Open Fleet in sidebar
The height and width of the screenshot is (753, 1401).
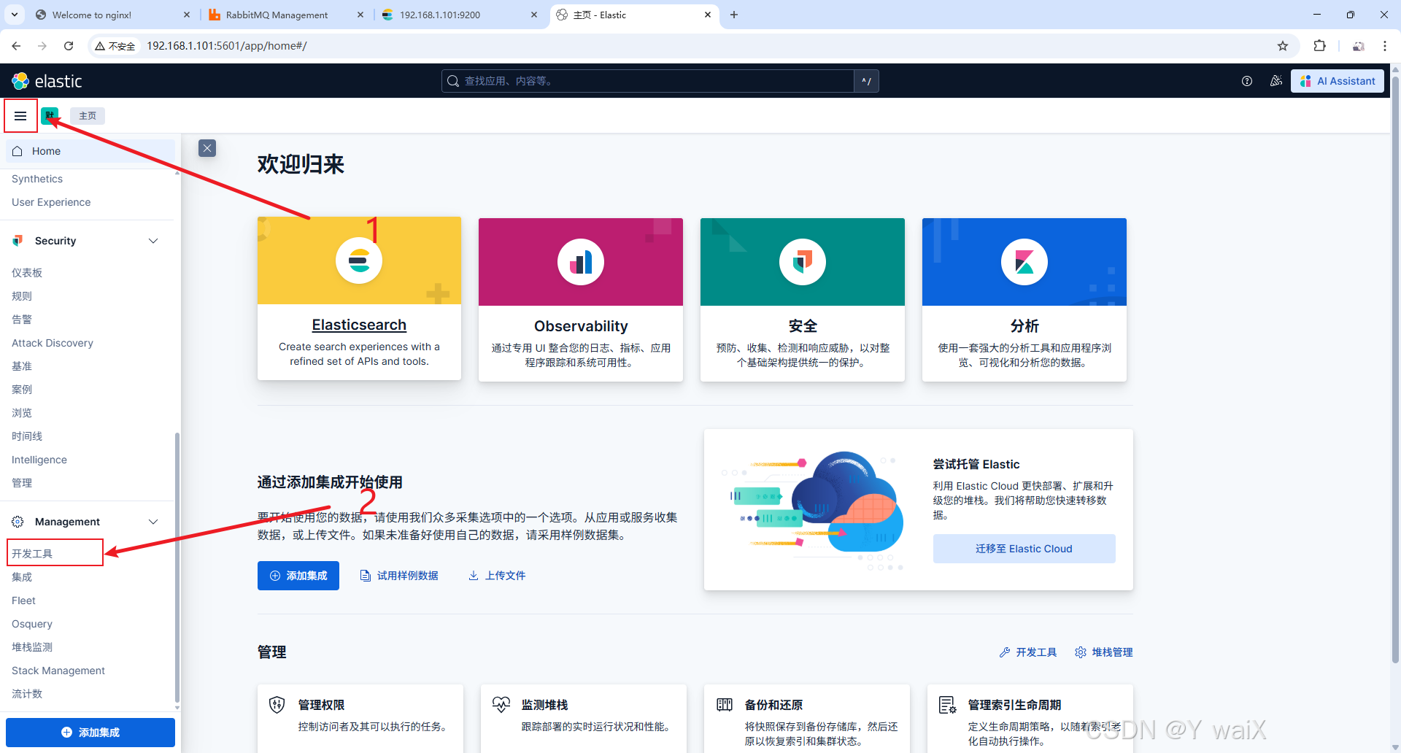pos(23,601)
